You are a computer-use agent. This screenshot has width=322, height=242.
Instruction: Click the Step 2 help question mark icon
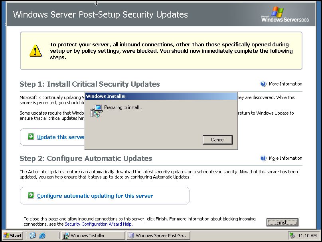coord(263,159)
